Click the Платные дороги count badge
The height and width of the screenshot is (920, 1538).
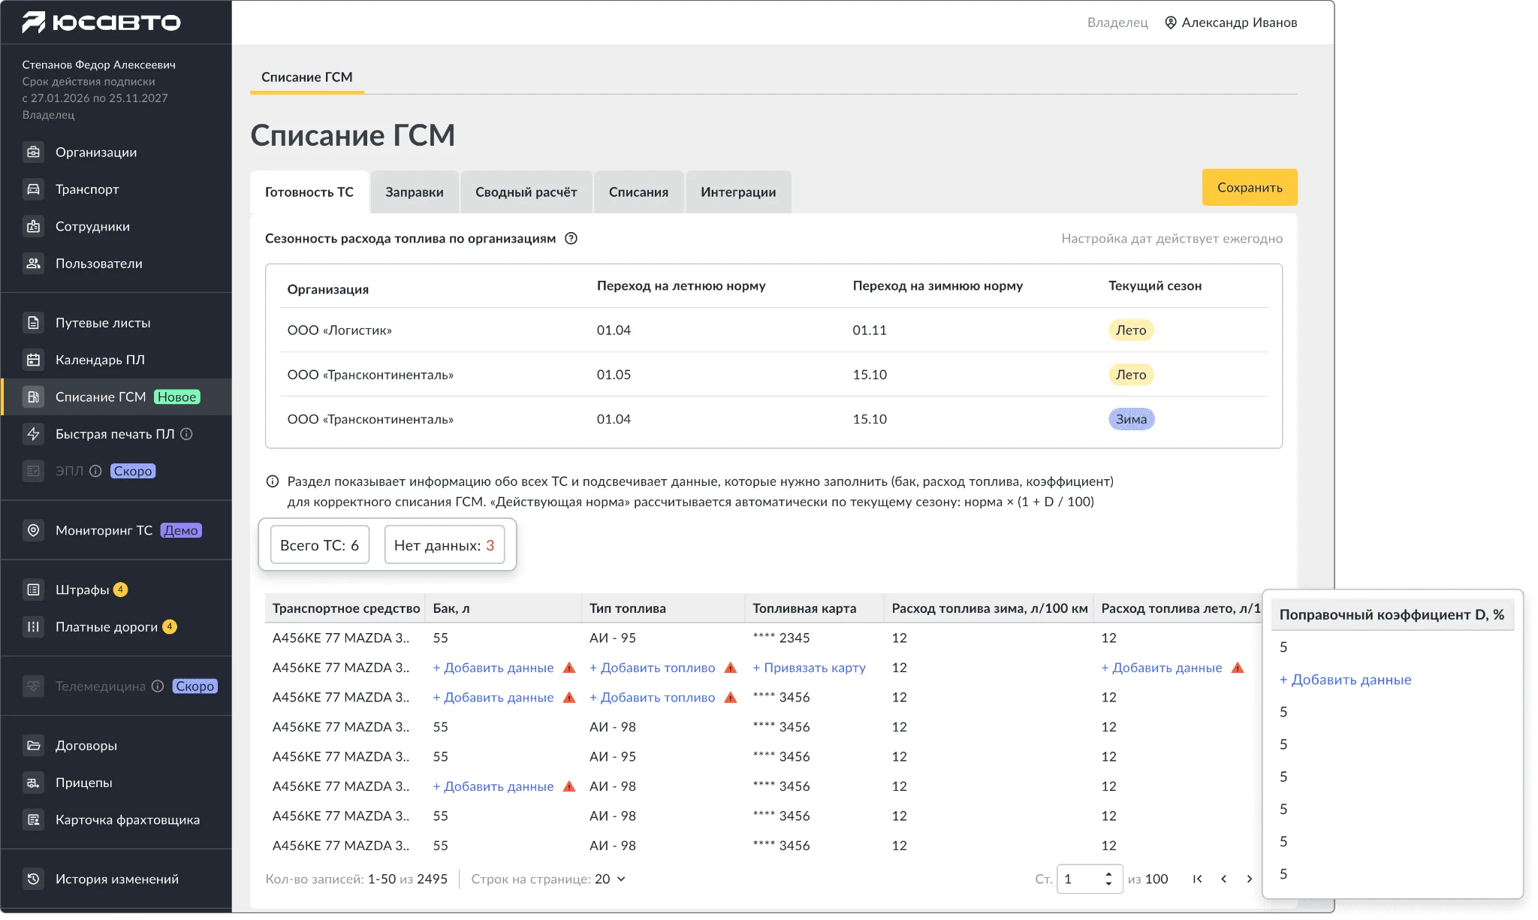point(170,626)
